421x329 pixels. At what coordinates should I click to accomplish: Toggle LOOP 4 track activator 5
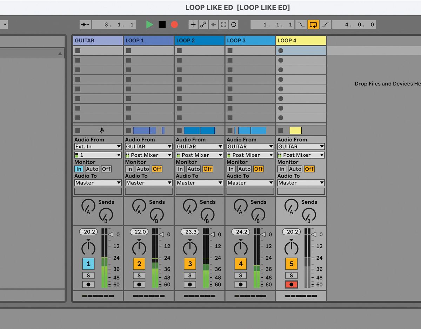coord(292,264)
